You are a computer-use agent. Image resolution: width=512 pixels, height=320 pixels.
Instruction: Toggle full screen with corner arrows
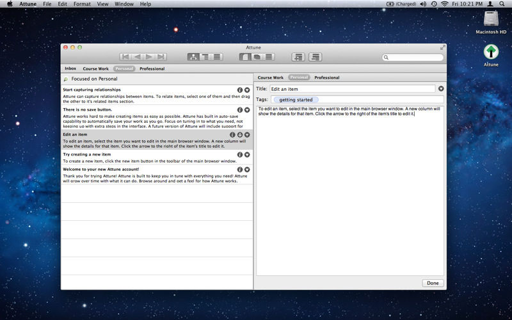pos(442,47)
